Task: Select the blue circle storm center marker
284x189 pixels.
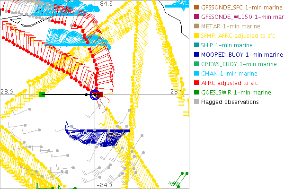Action: click(95, 94)
